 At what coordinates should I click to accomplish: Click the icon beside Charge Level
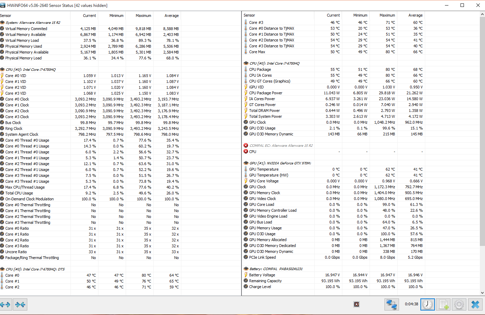246,287
